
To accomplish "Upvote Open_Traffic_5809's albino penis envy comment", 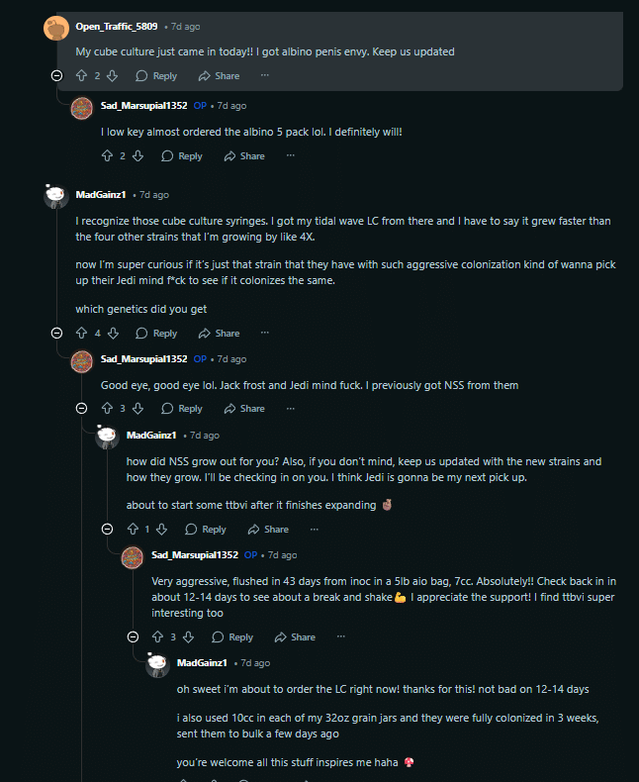I will click(82, 75).
